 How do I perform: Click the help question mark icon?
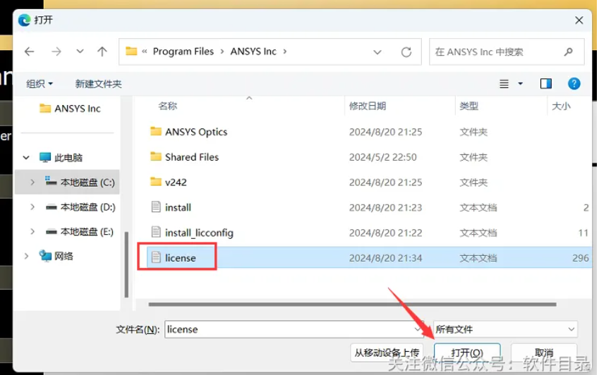(574, 83)
